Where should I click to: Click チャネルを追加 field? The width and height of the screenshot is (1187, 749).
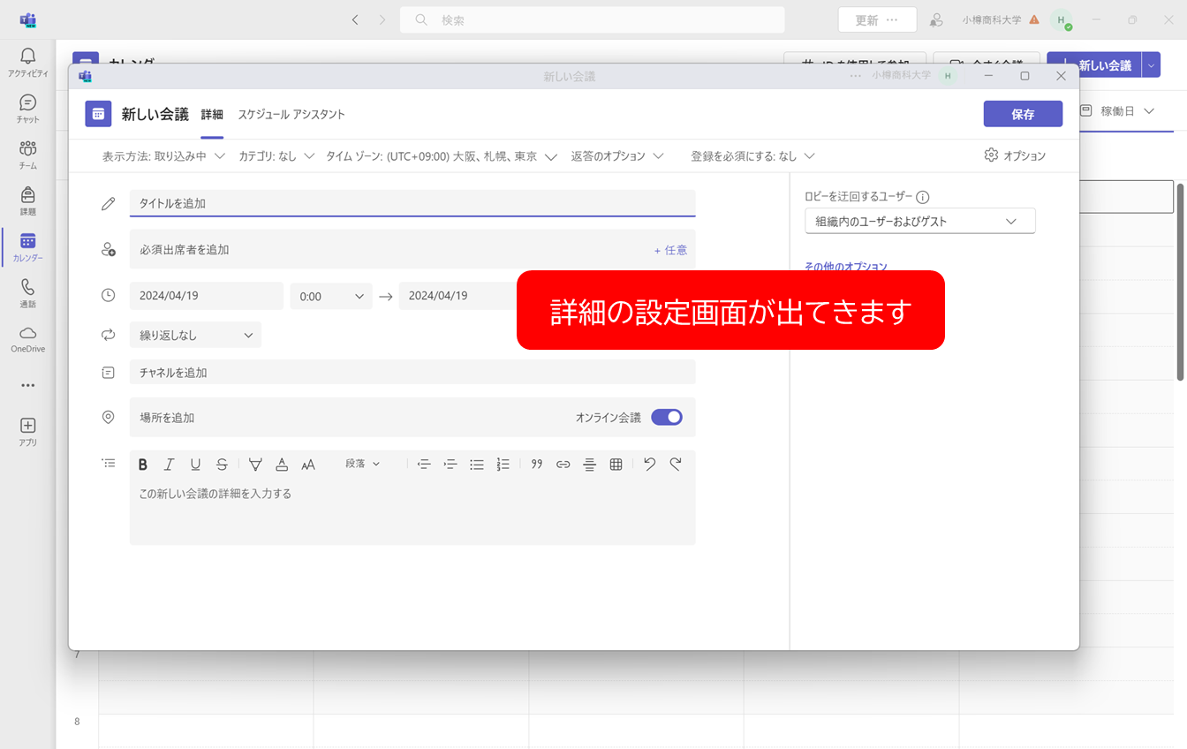[x=412, y=372]
